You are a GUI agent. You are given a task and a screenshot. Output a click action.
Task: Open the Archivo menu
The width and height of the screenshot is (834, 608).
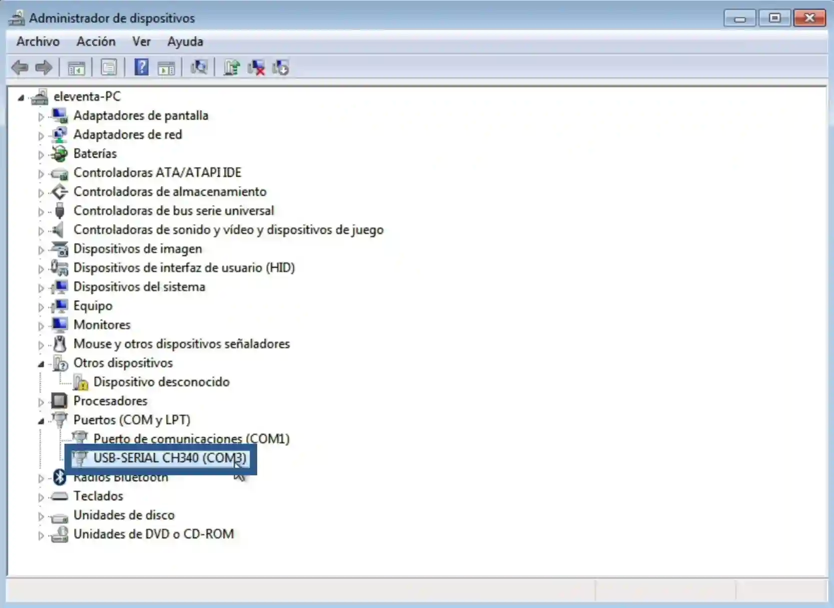point(37,42)
